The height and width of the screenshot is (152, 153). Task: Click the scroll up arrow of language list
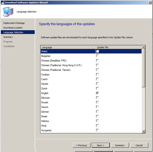coord(143,47)
